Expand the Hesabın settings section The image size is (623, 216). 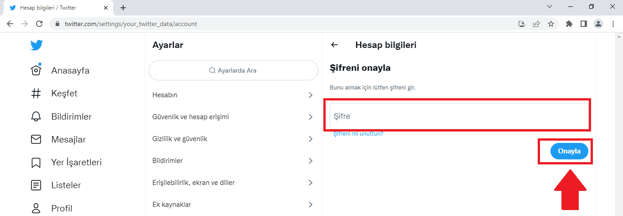tap(233, 95)
